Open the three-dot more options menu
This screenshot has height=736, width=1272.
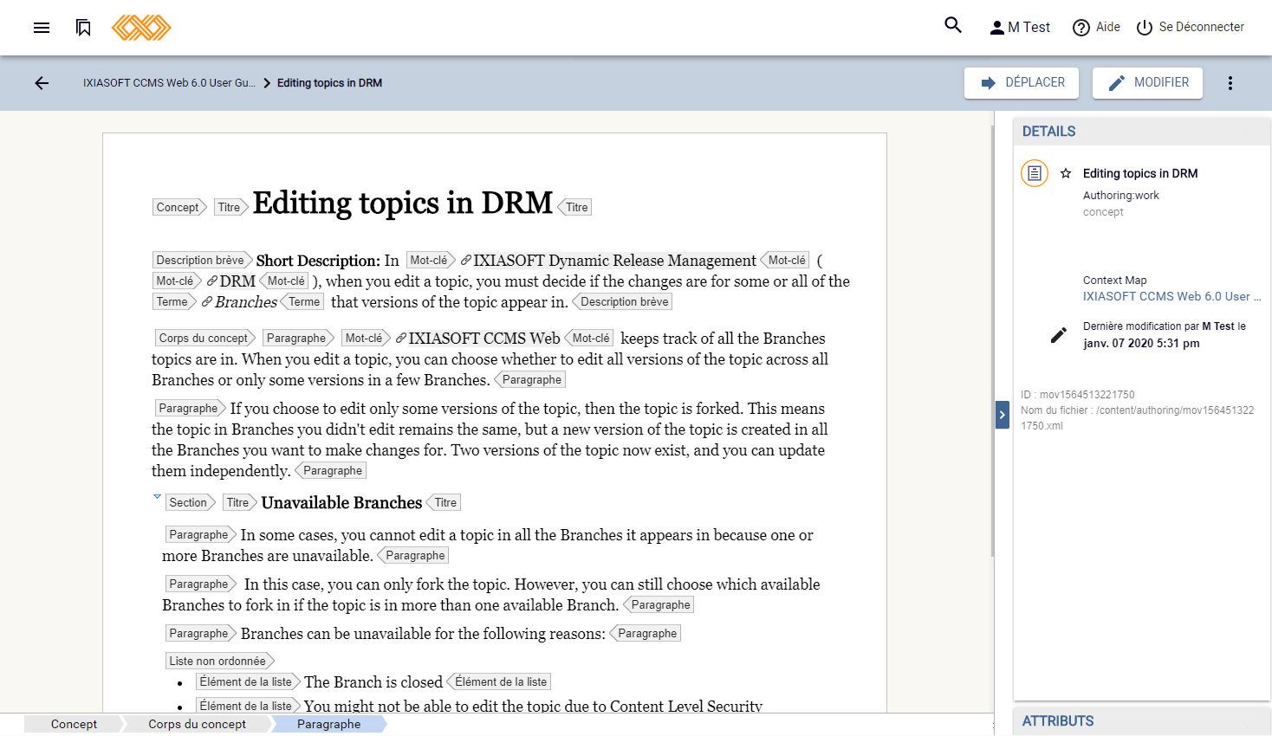click(x=1230, y=83)
